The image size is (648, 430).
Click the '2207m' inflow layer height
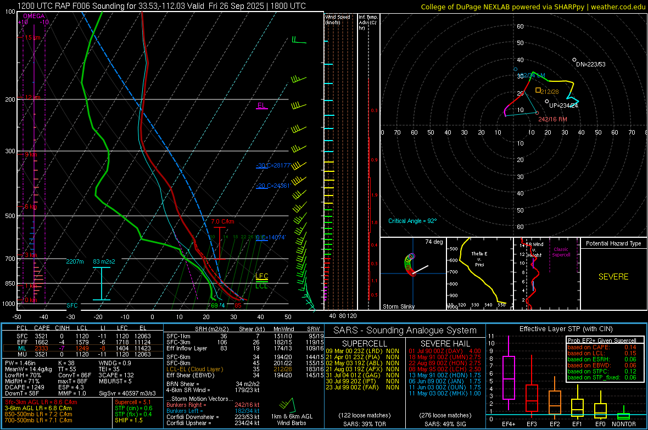click(75, 261)
